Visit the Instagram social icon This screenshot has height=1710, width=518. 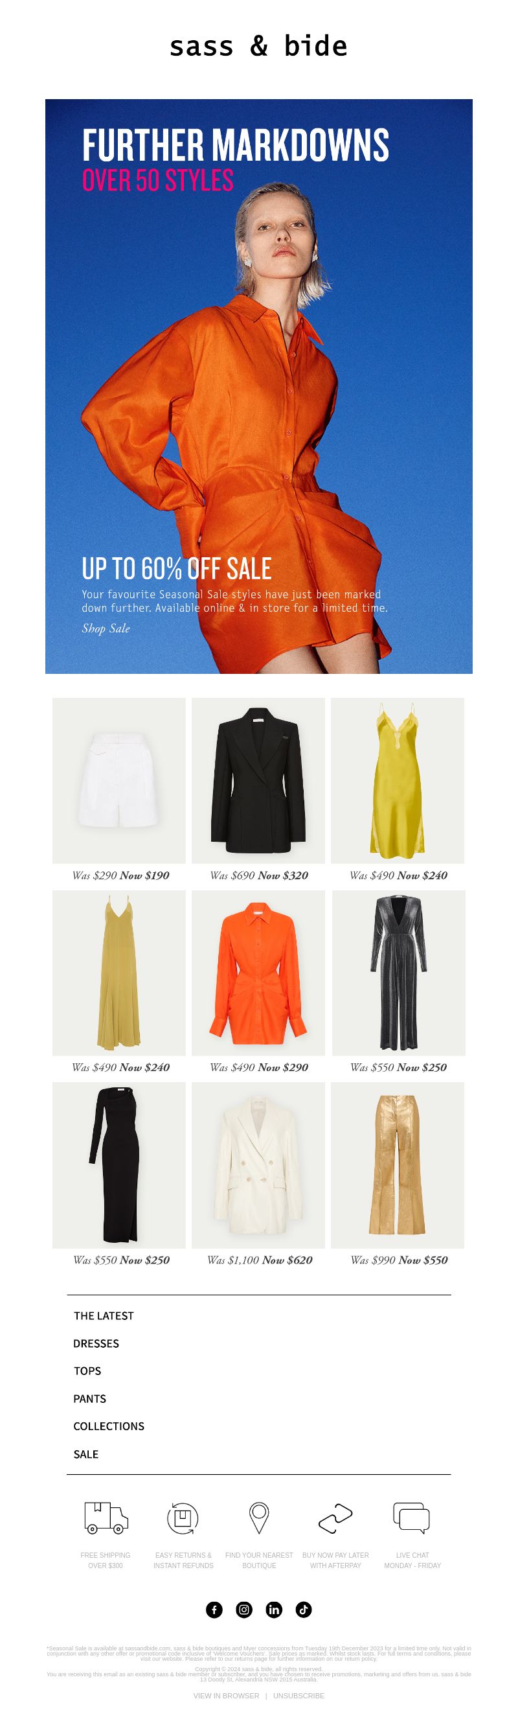coord(244,1610)
